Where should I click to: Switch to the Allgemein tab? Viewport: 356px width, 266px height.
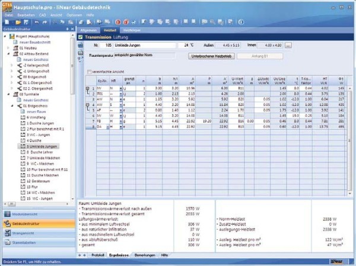click(x=88, y=30)
